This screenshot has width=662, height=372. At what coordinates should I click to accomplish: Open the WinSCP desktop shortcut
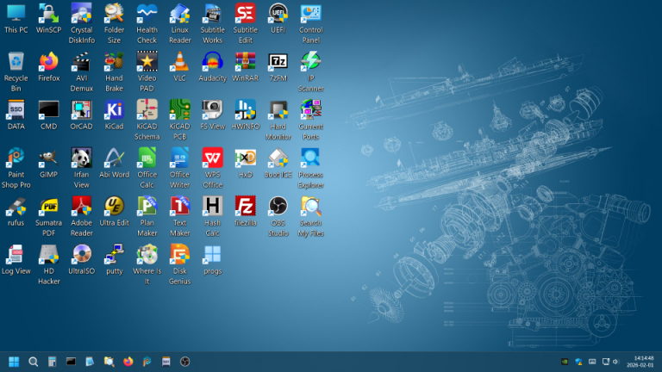[49, 14]
